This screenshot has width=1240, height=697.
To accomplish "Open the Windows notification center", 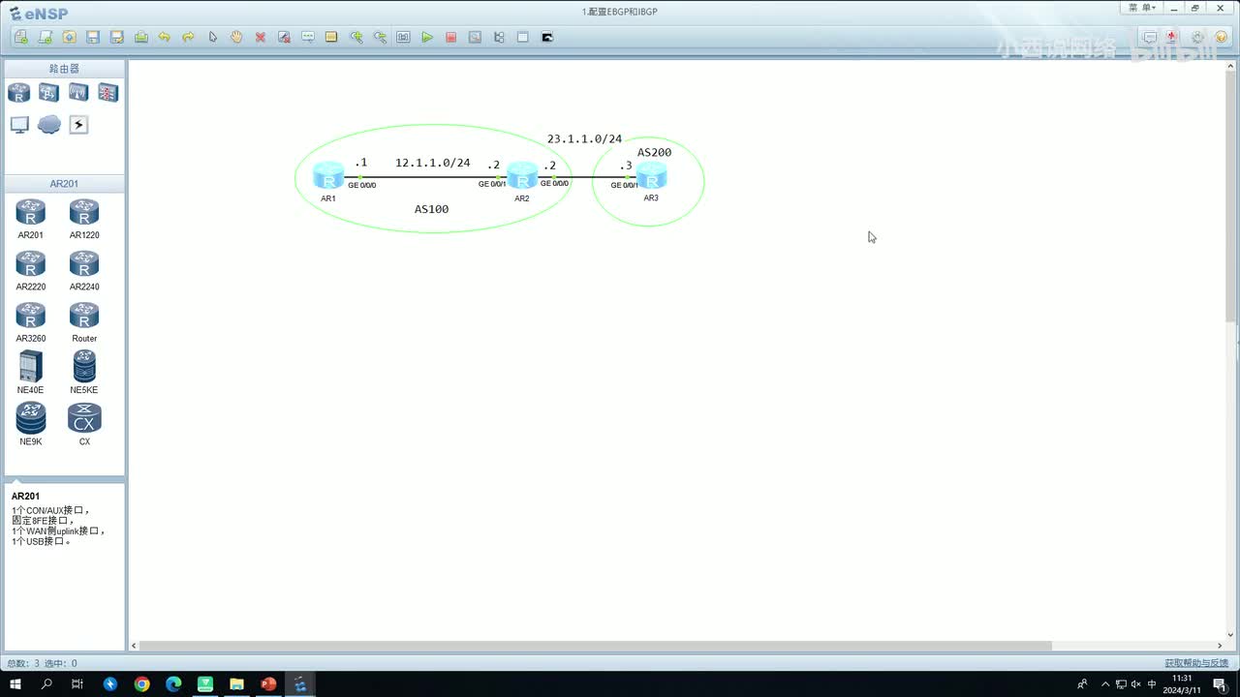I will [1220, 684].
